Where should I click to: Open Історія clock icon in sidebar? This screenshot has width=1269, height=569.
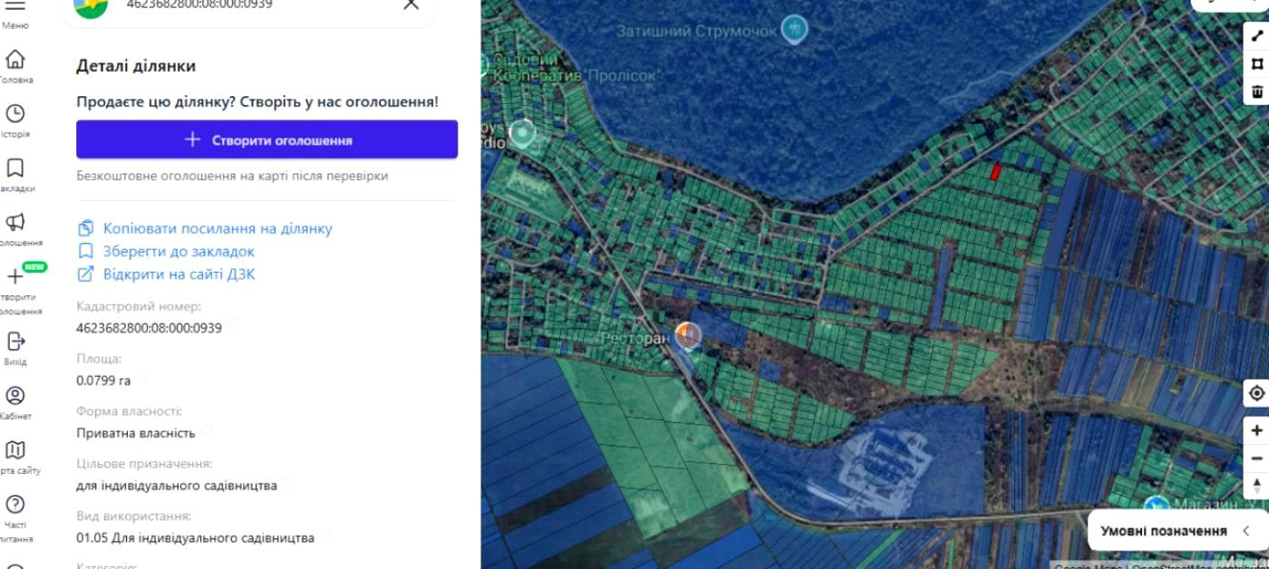point(15,113)
